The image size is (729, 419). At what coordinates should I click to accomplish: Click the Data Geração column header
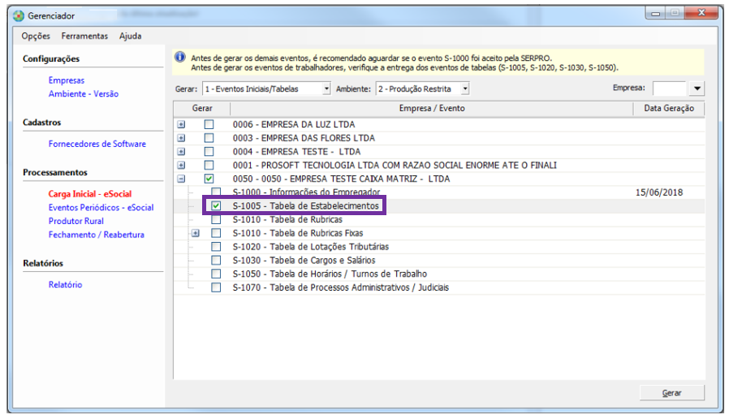click(x=669, y=108)
